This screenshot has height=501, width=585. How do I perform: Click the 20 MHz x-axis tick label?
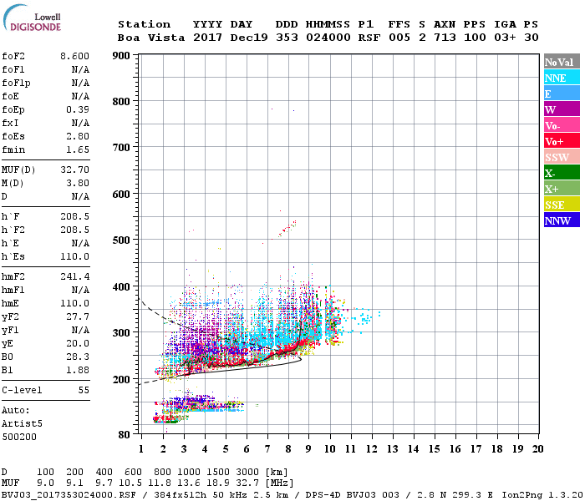(x=537, y=449)
